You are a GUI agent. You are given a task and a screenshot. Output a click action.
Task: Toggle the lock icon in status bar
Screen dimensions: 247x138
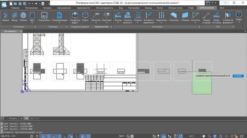[x=236, y=136]
